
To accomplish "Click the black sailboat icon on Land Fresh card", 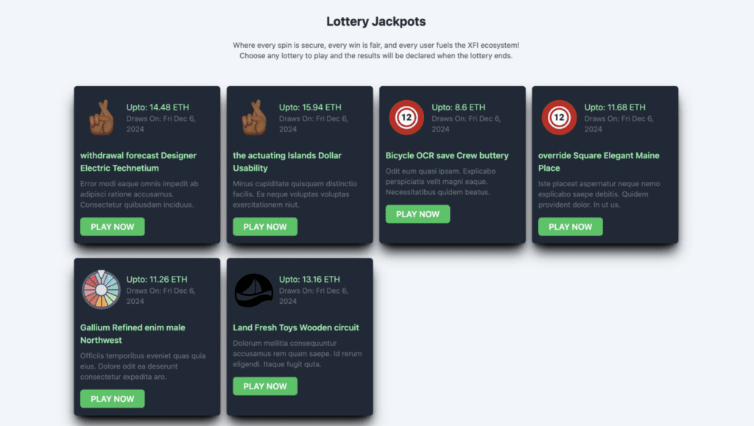I will point(254,290).
